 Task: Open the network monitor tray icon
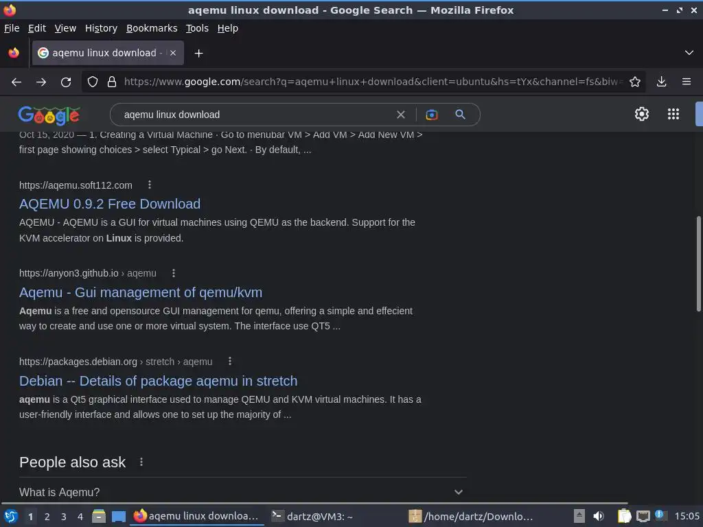pyautogui.click(x=643, y=516)
